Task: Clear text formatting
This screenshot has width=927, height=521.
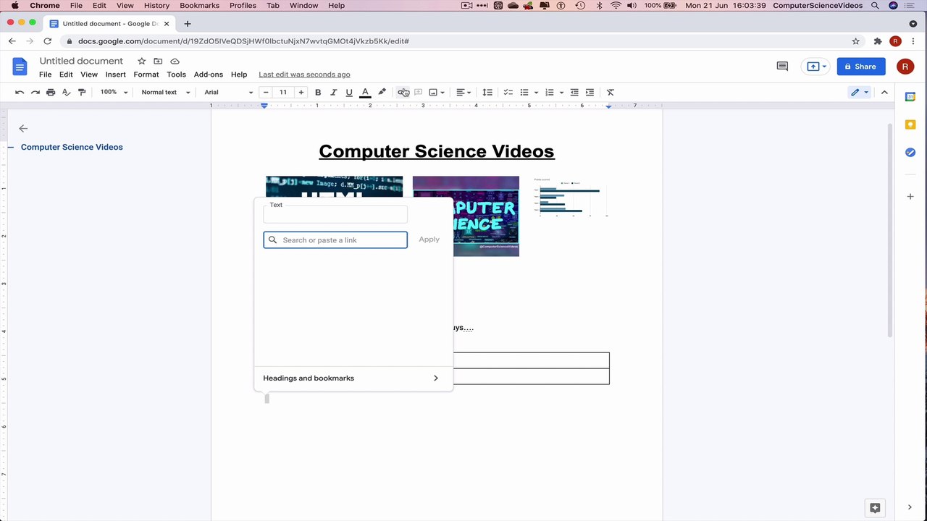Action: (611, 92)
